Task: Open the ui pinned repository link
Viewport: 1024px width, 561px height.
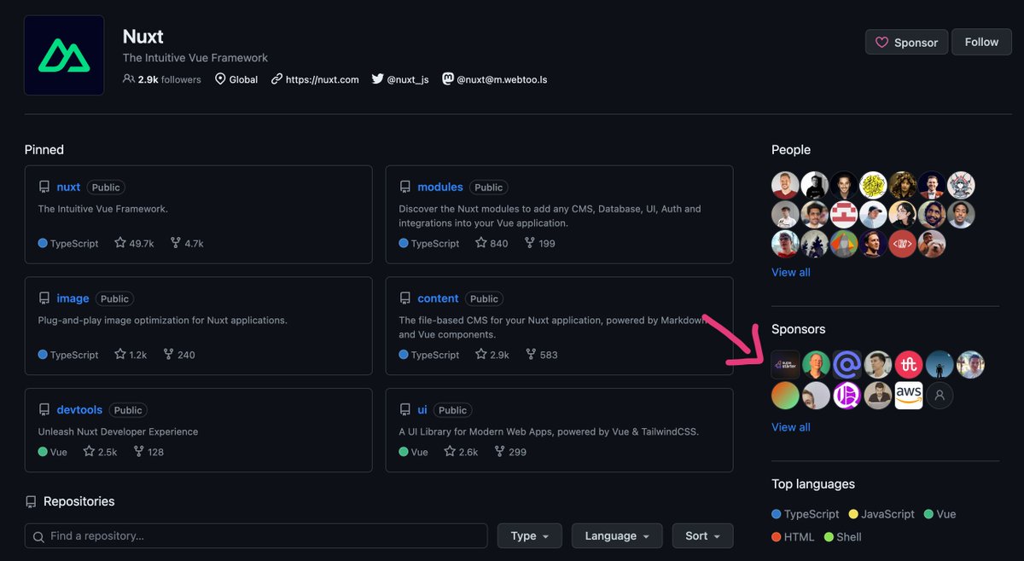Action: click(422, 410)
